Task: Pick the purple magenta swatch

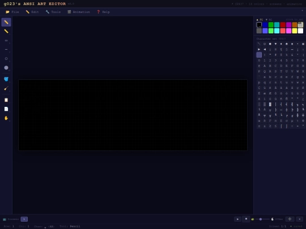Action: coord(288,25)
